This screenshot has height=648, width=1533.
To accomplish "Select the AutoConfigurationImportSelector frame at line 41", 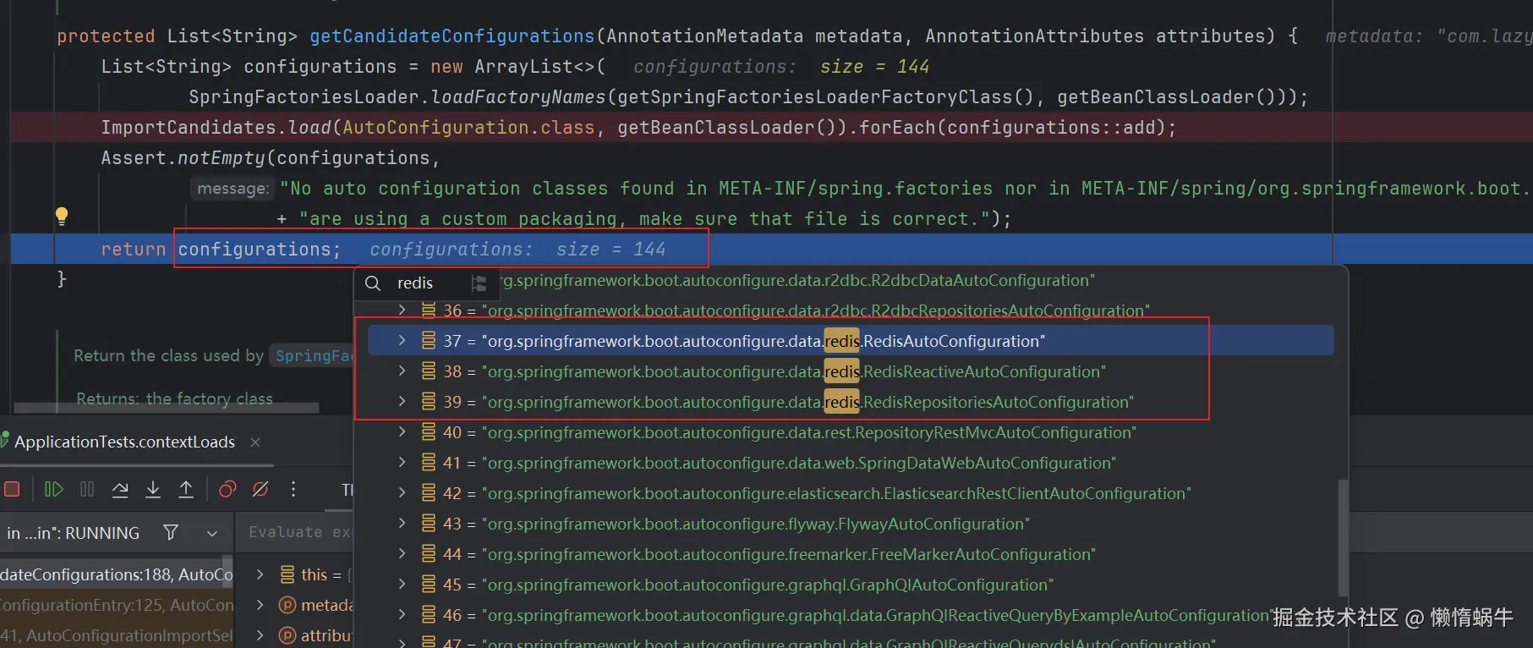I will 116,635.
